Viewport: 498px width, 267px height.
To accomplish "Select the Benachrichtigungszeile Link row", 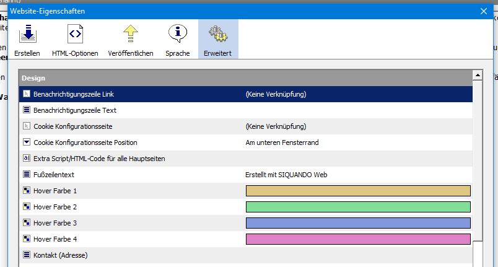I will tap(124, 94).
